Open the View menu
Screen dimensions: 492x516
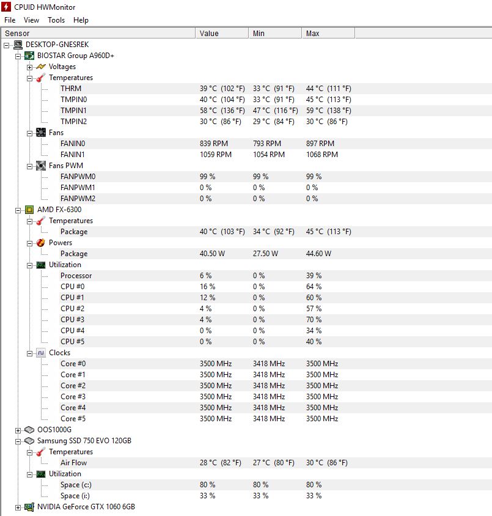click(x=31, y=20)
